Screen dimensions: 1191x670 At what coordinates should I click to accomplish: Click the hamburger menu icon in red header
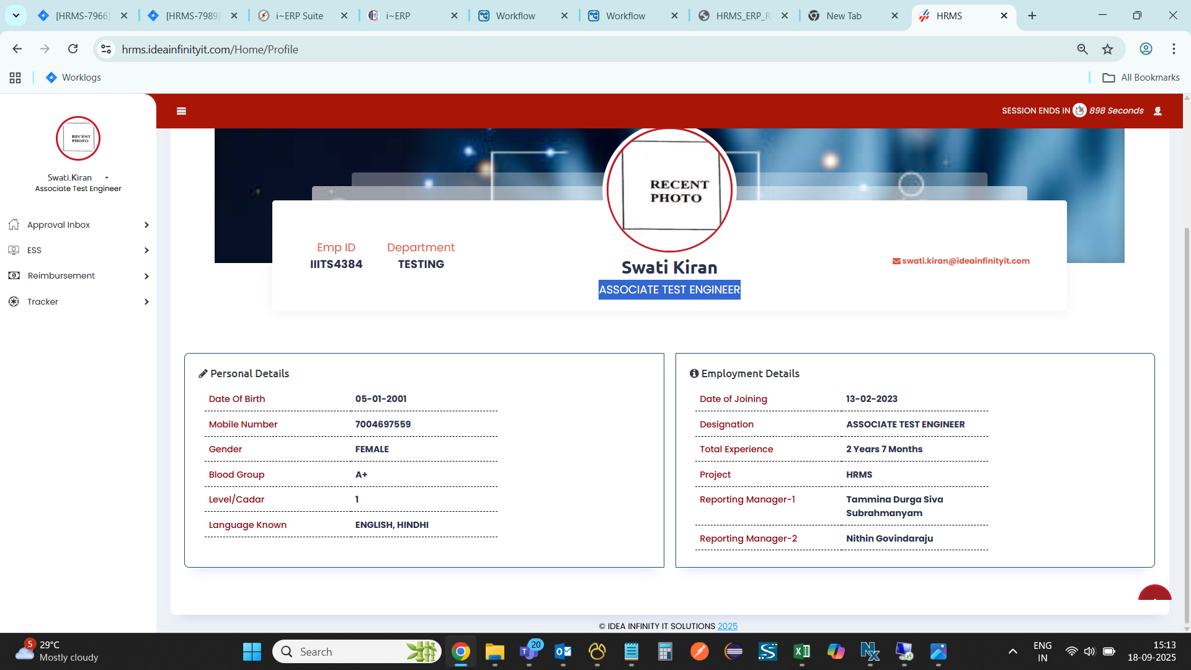click(181, 111)
